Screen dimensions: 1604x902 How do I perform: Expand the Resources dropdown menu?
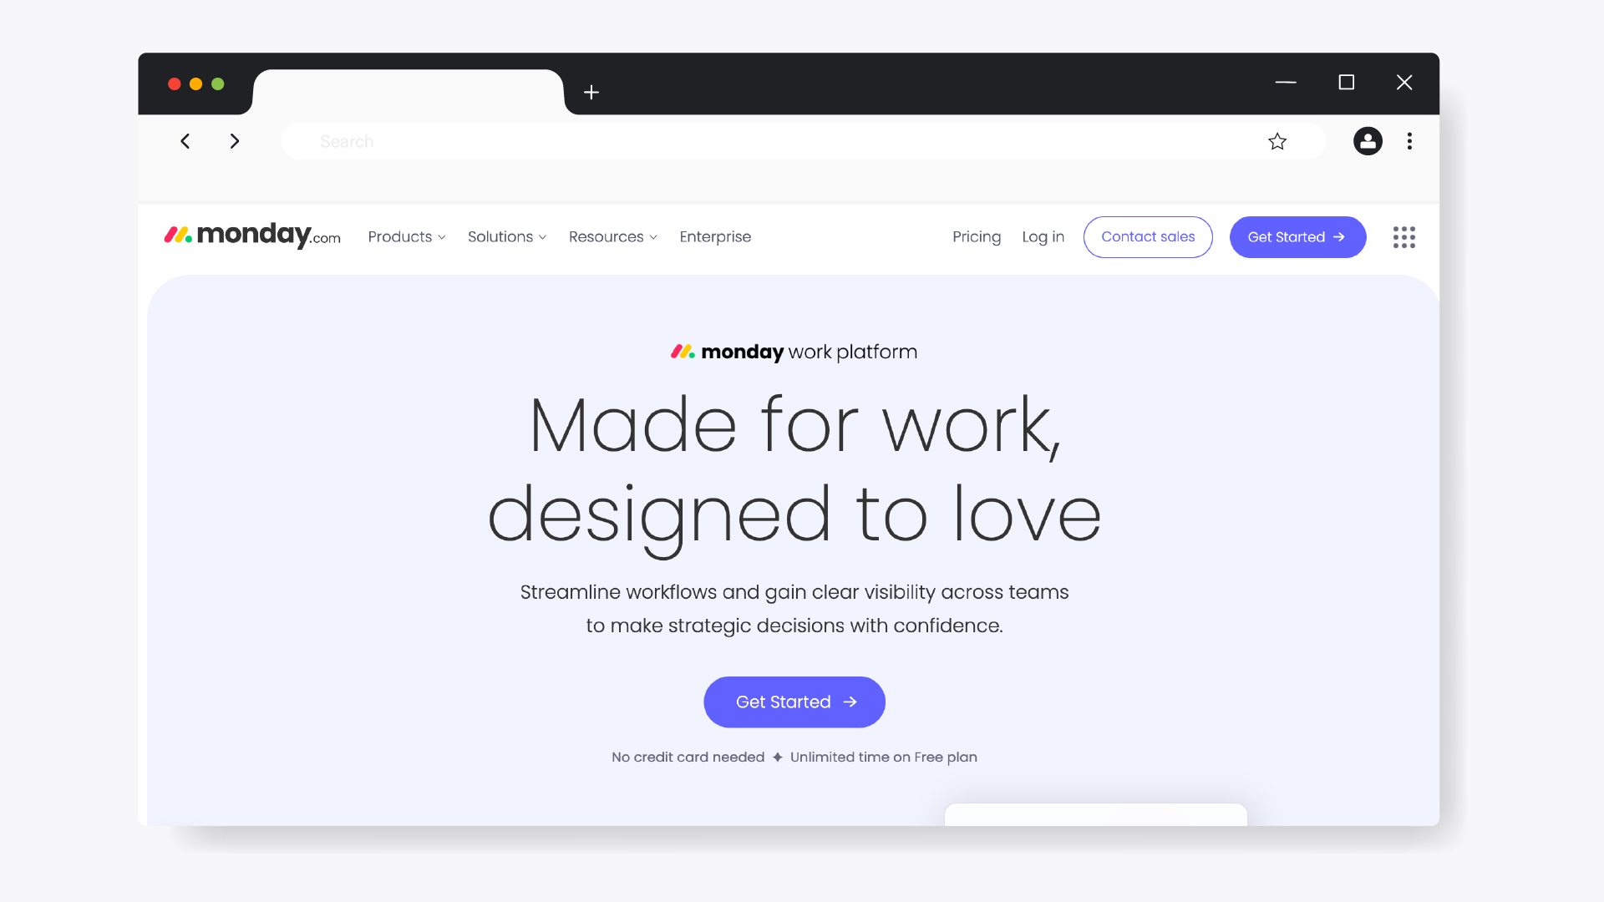coord(612,237)
